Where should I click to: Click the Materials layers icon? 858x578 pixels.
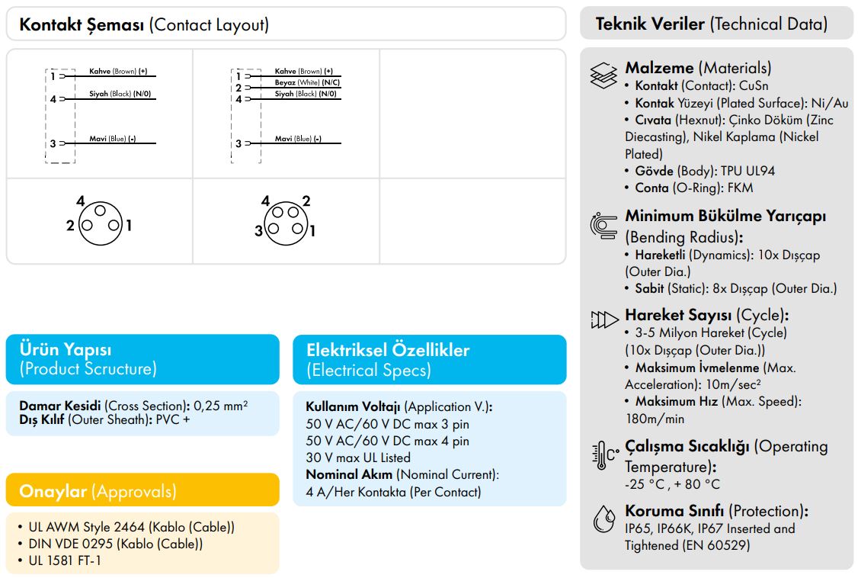[604, 75]
